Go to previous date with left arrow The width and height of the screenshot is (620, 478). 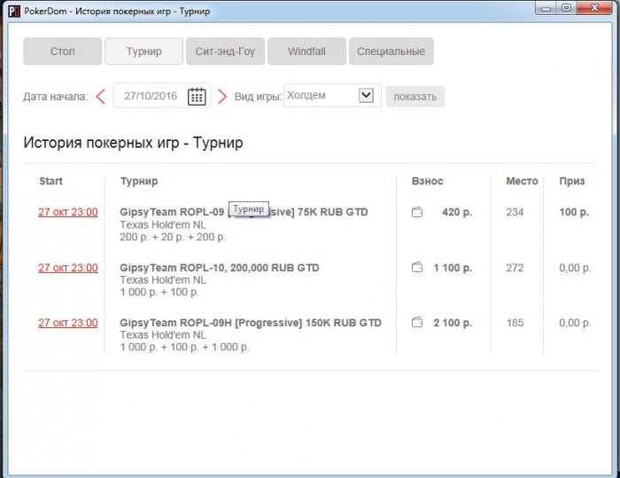pyautogui.click(x=101, y=97)
